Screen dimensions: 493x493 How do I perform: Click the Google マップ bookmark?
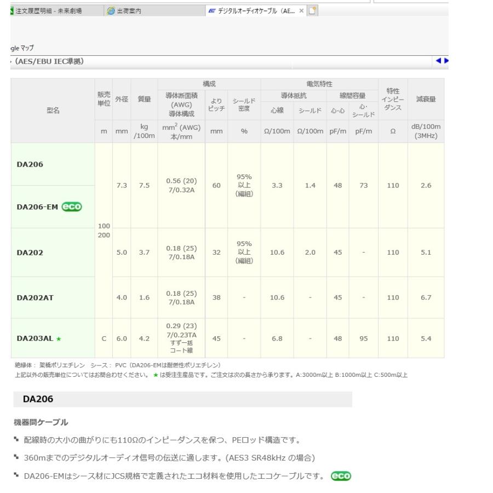point(19,48)
